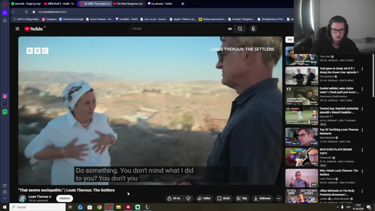375x211 pixels.
Task: Switch to 'The Most Dangerous Job' tab
Action: click(x=128, y=4)
